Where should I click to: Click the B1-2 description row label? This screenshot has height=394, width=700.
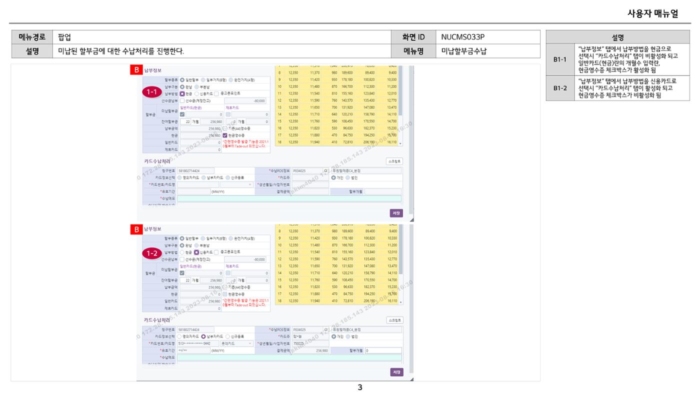click(x=559, y=88)
